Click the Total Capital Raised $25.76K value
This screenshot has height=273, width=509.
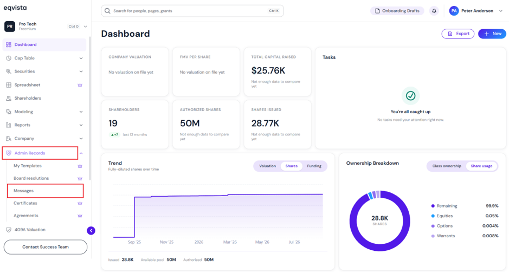(268, 70)
